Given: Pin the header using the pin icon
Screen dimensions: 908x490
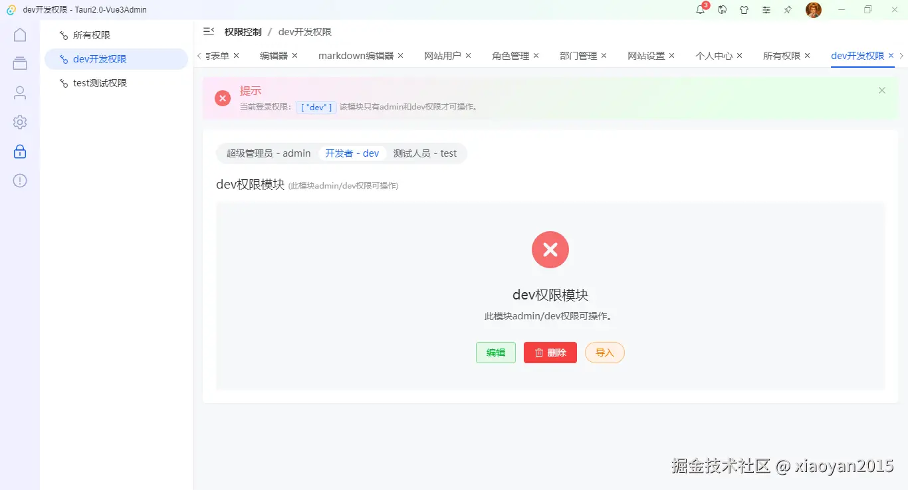Looking at the screenshot, I should pyautogui.click(x=788, y=10).
